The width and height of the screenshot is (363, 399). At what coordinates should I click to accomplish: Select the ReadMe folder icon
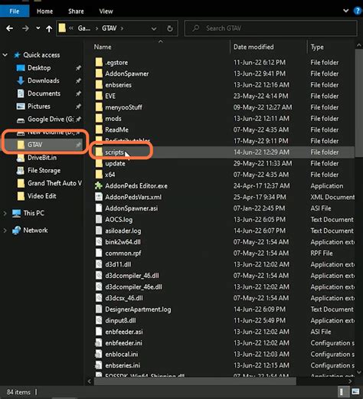click(99, 129)
